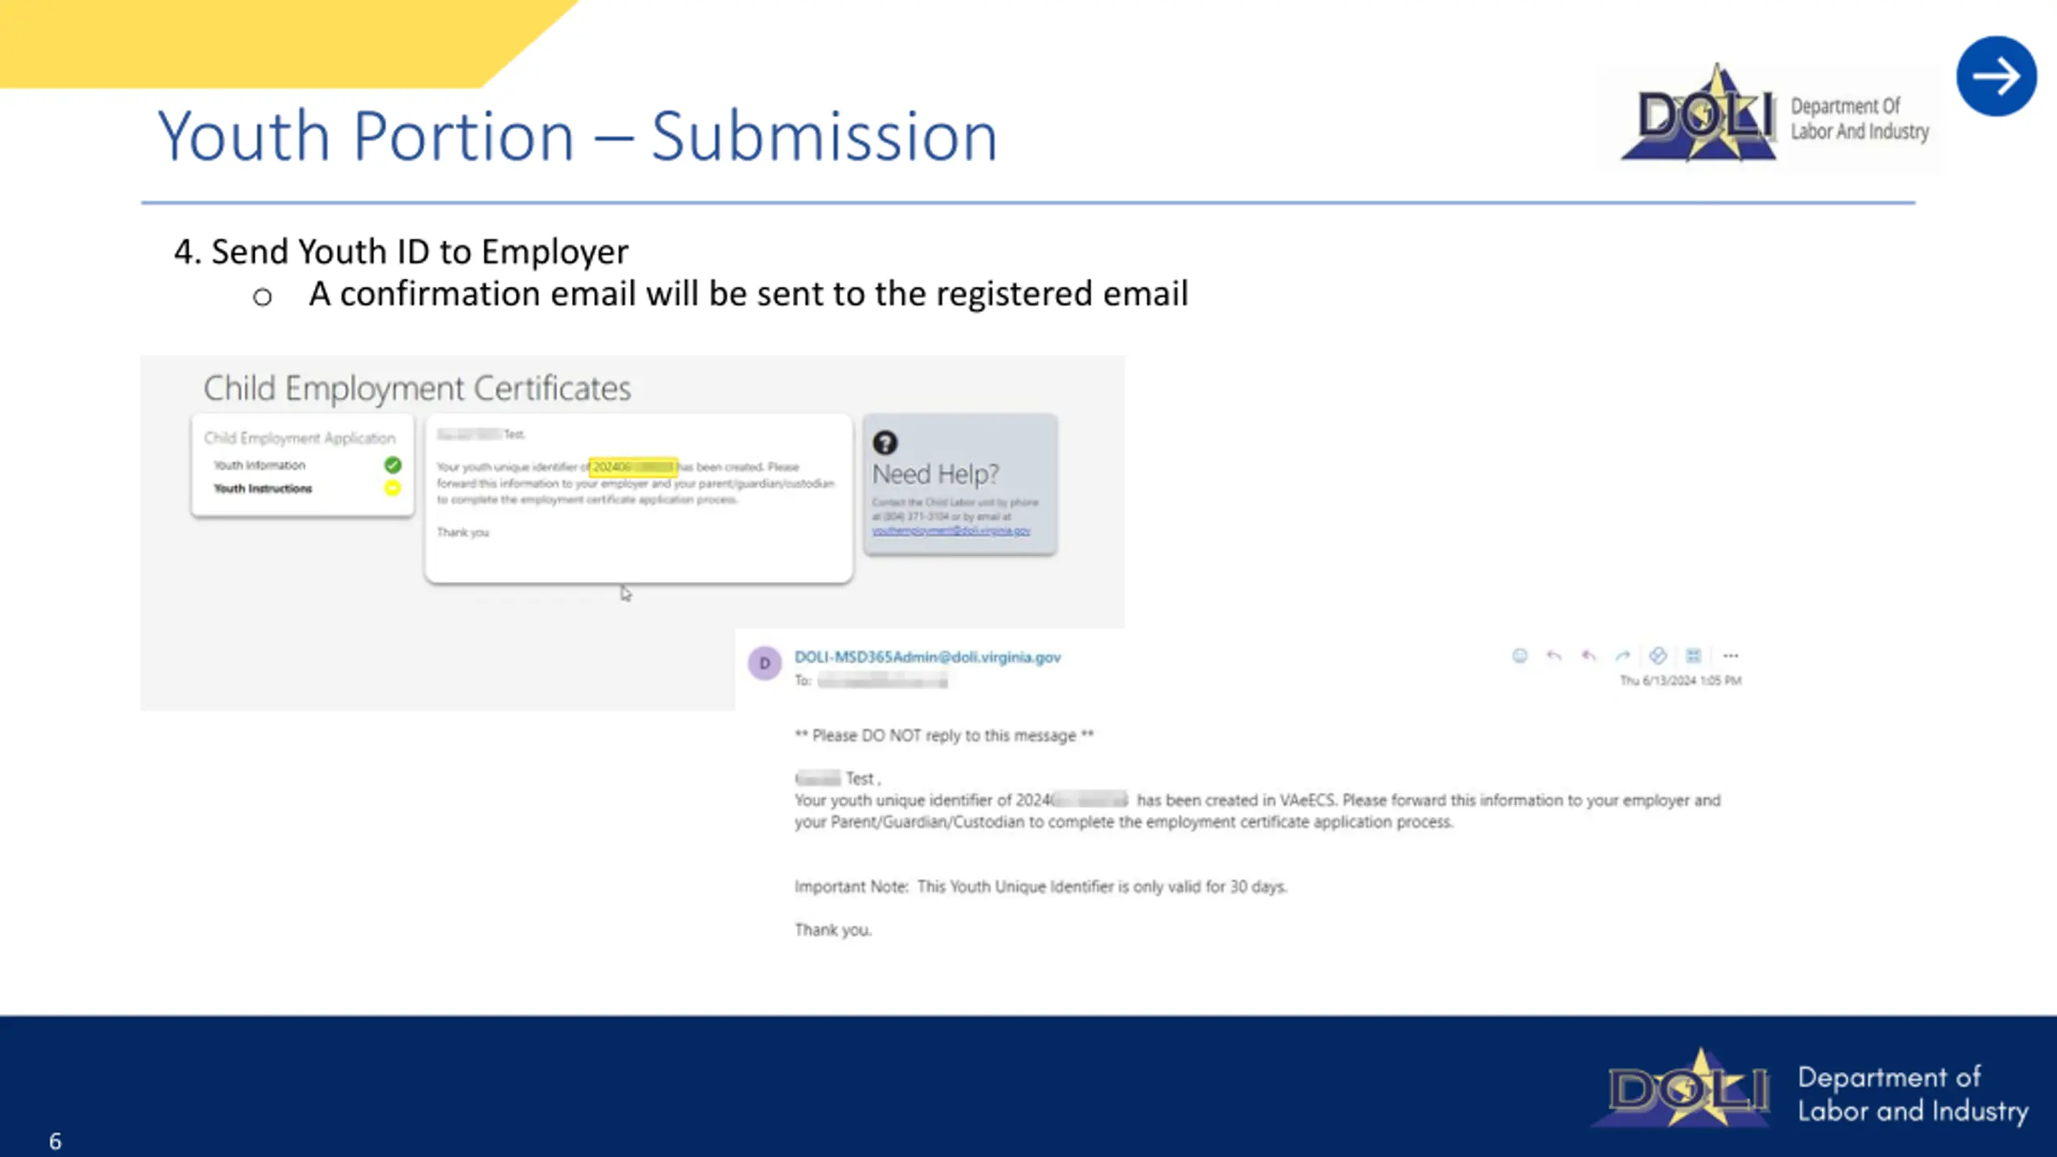Image resolution: width=2057 pixels, height=1157 pixels.
Task: Select the Youth Instructions step
Action: tap(263, 489)
